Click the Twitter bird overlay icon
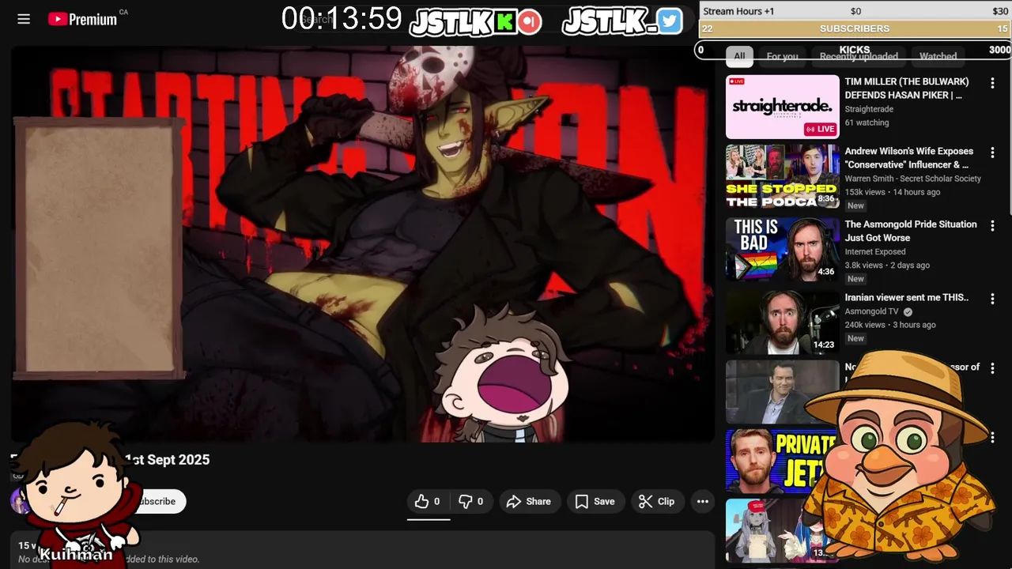Image resolution: width=1012 pixels, height=569 pixels. click(x=669, y=21)
